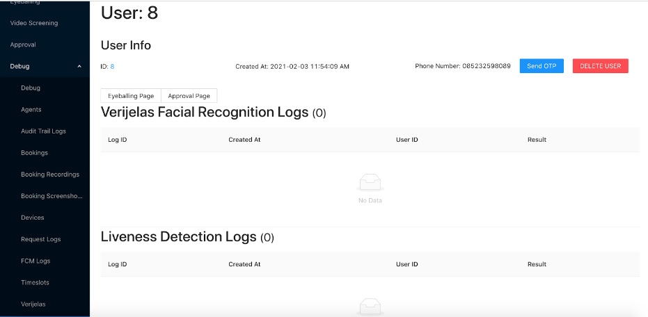Open Audit Trail Logs

pos(43,131)
